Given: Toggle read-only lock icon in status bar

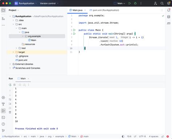Looking at the screenshot, I should pyautogui.click(x=163, y=136).
